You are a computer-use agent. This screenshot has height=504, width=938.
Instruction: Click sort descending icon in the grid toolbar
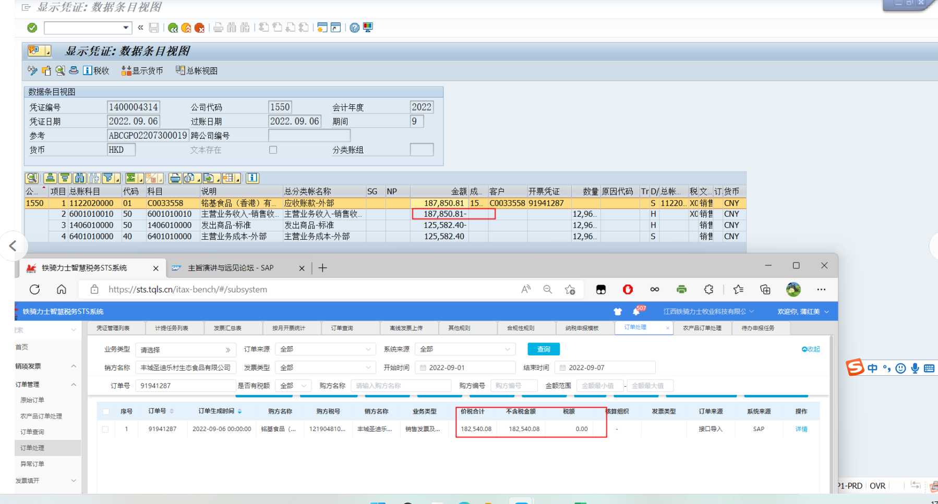(x=65, y=178)
